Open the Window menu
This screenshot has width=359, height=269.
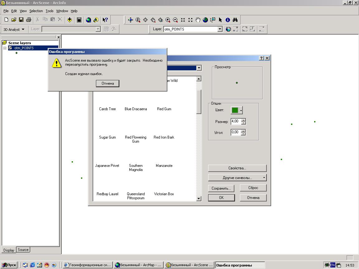tap(62, 11)
